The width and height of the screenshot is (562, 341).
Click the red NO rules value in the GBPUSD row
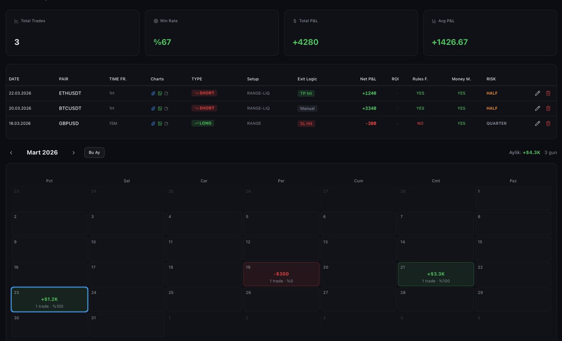click(420, 123)
